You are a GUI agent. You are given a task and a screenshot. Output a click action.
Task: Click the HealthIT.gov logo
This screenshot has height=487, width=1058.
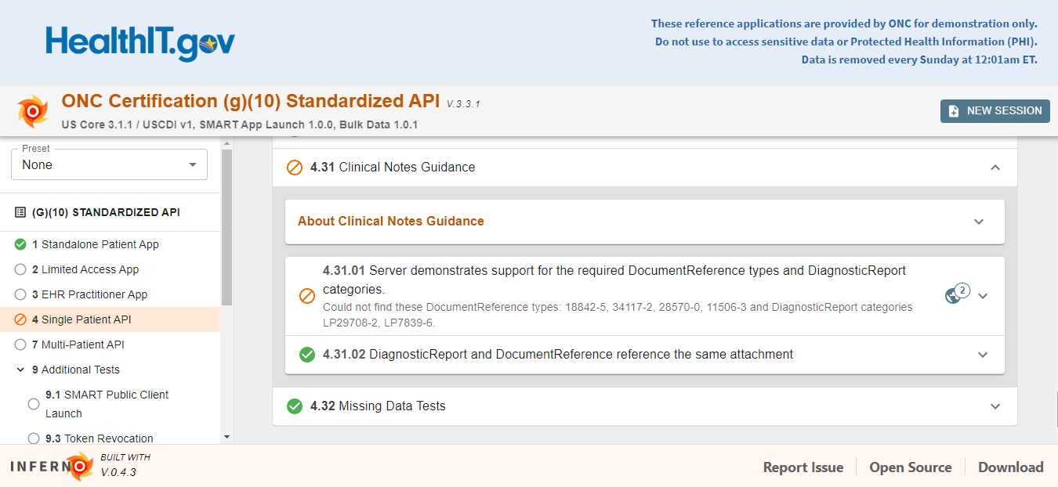(140, 42)
